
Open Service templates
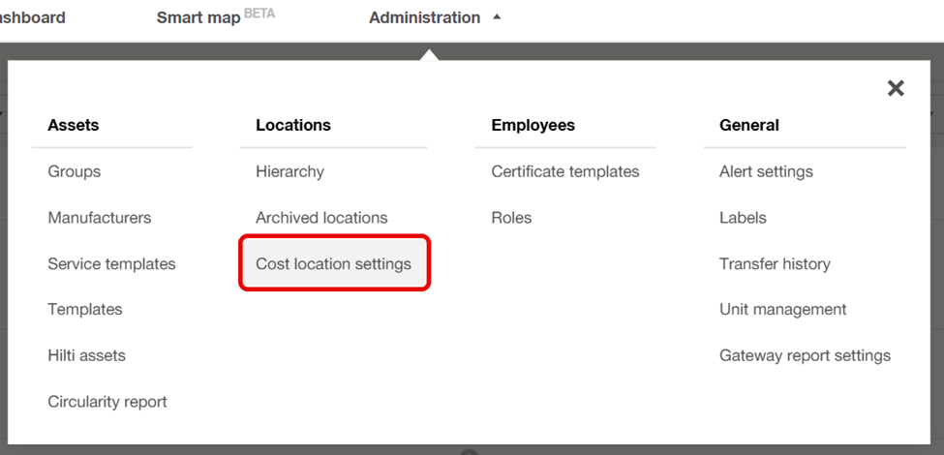pos(111,263)
